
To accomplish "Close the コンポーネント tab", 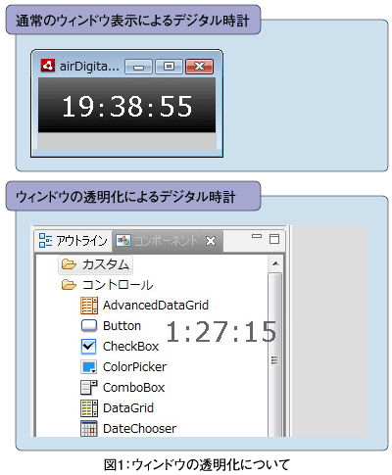I will tap(211, 241).
